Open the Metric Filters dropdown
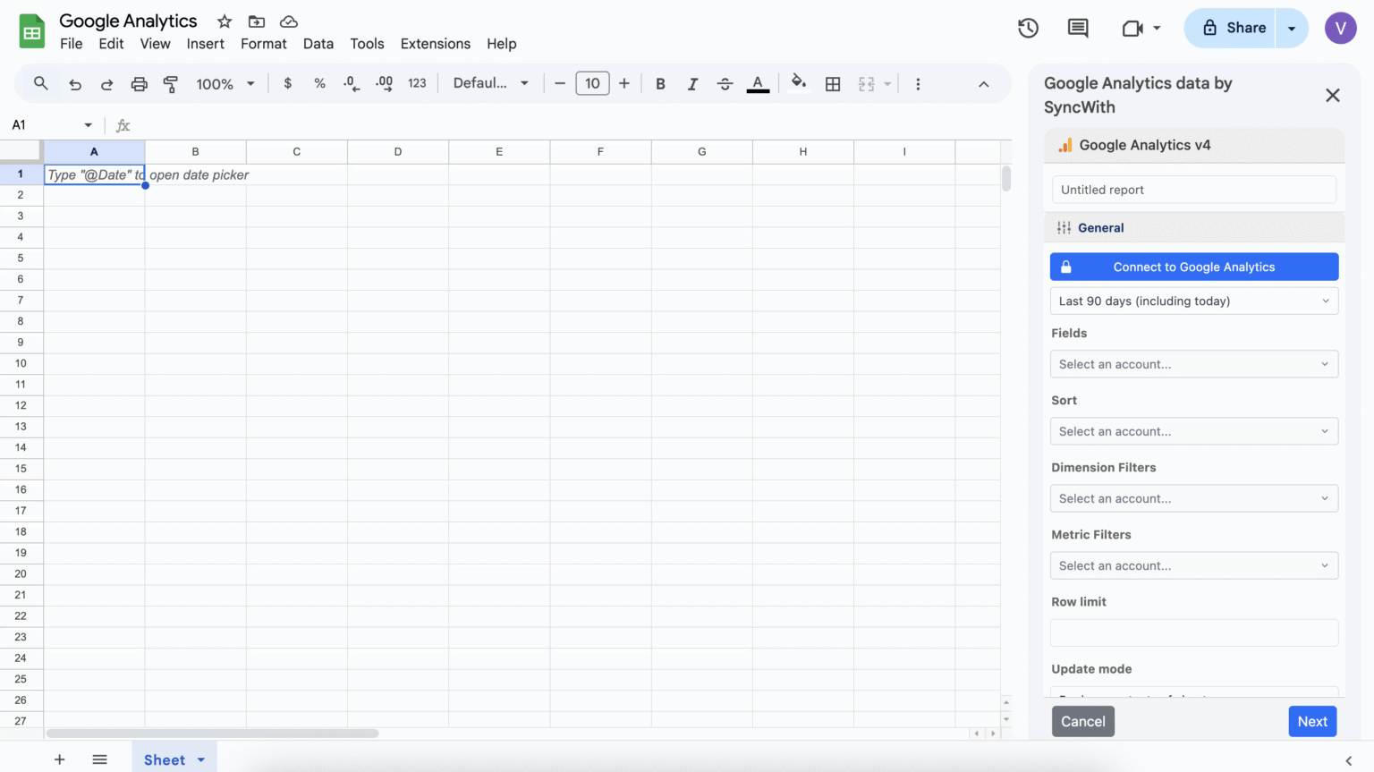The image size is (1374, 772). pyautogui.click(x=1194, y=565)
